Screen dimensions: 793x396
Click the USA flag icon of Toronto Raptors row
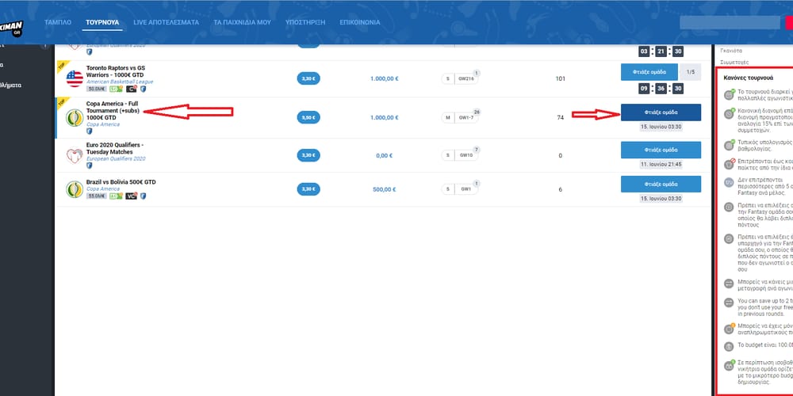75,78
